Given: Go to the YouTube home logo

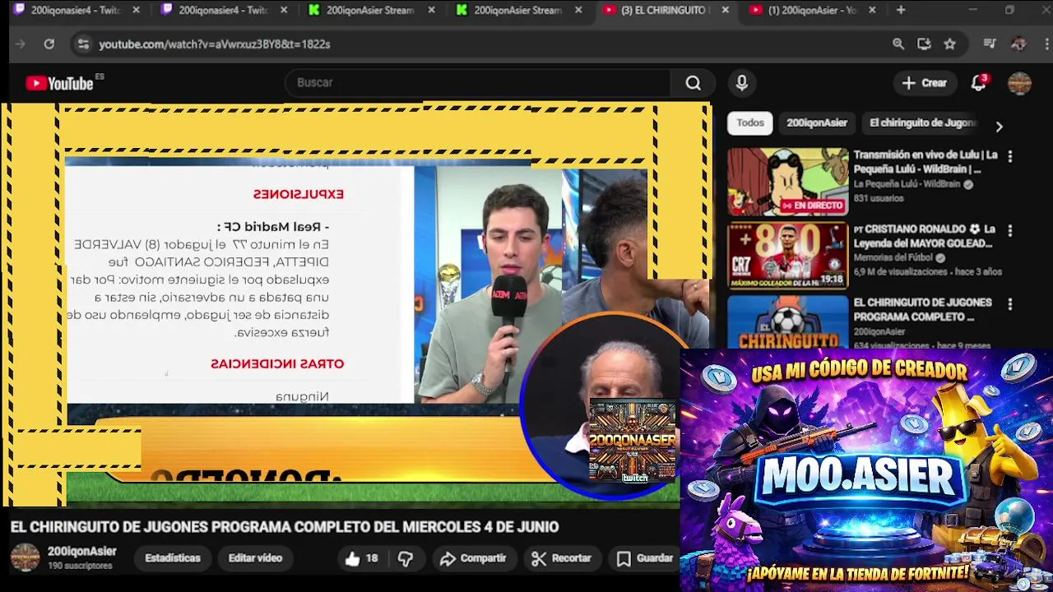Looking at the screenshot, I should point(60,83).
